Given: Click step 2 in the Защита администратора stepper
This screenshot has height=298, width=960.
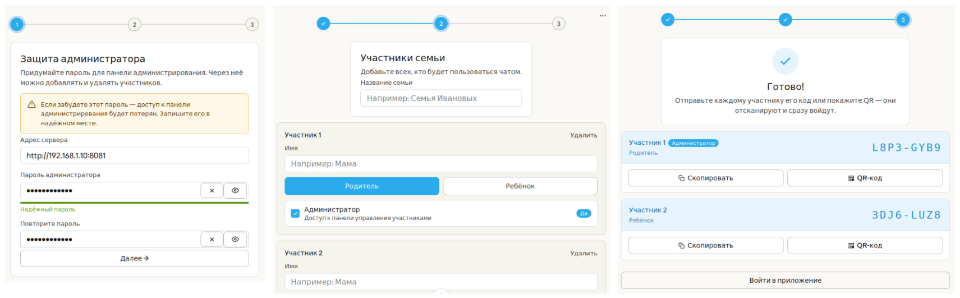Looking at the screenshot, I should pos(134,25).
